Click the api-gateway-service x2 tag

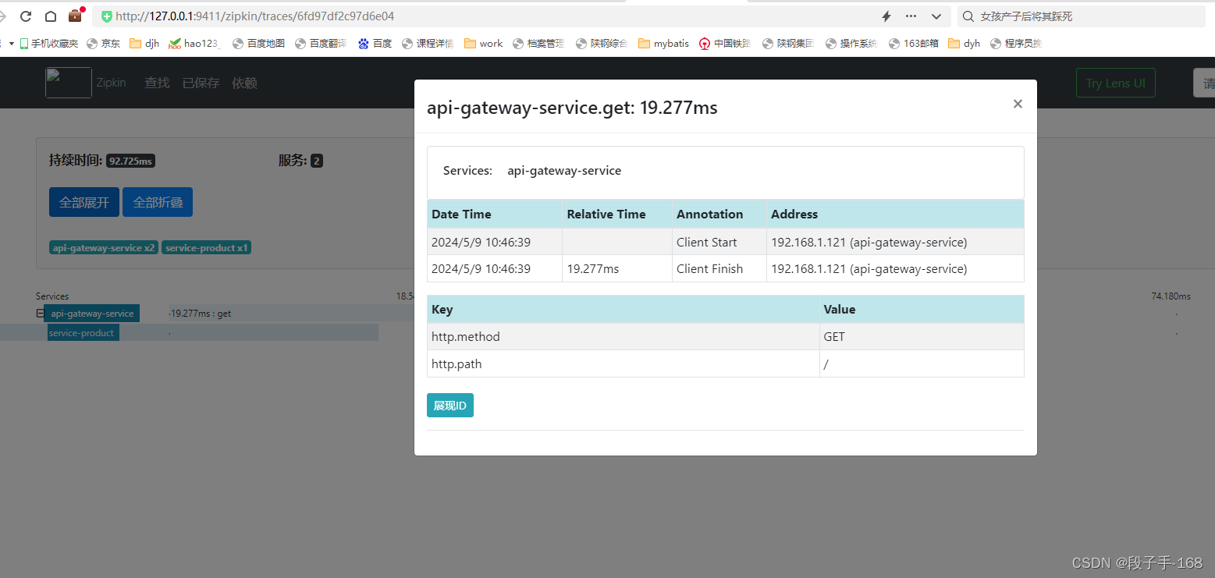pos(104,248)
